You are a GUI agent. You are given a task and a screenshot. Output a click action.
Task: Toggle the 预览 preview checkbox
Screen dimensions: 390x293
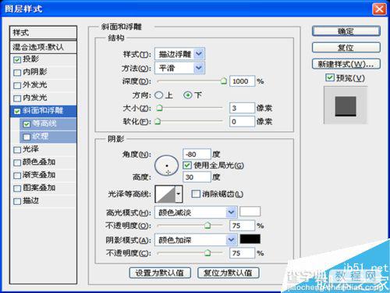tap(330, 77)
